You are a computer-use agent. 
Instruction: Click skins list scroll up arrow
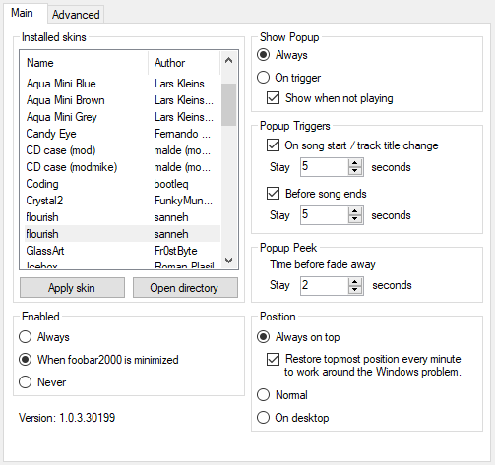229,60
